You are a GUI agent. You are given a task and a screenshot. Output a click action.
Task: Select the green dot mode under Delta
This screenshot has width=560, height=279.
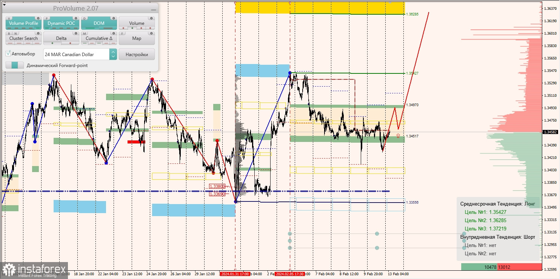tap(52, 43)
